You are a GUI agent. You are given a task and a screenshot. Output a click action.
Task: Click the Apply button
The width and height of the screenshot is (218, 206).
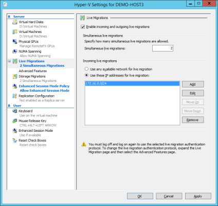[198, 196]
